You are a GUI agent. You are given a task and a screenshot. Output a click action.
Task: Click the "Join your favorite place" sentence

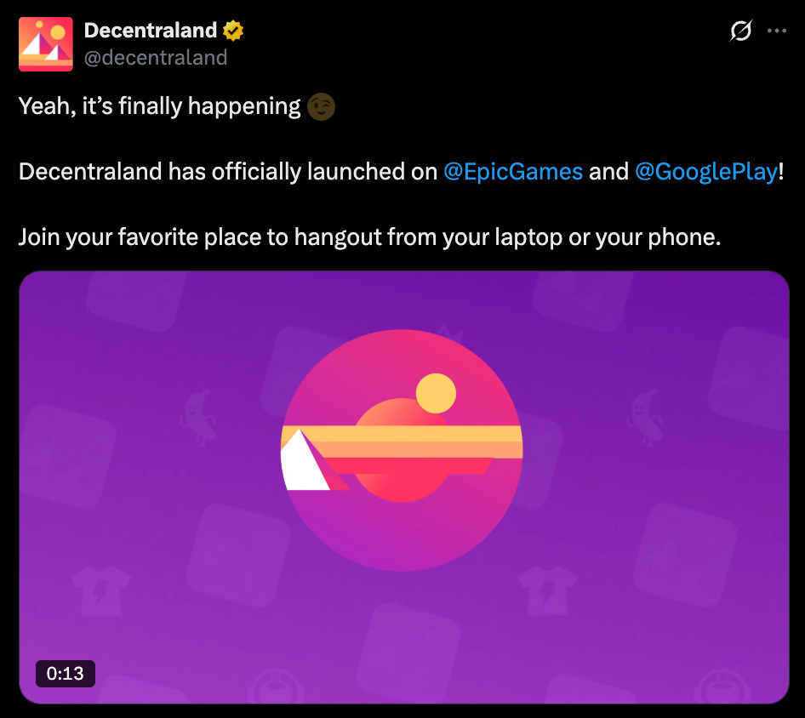tap(369, 236)
